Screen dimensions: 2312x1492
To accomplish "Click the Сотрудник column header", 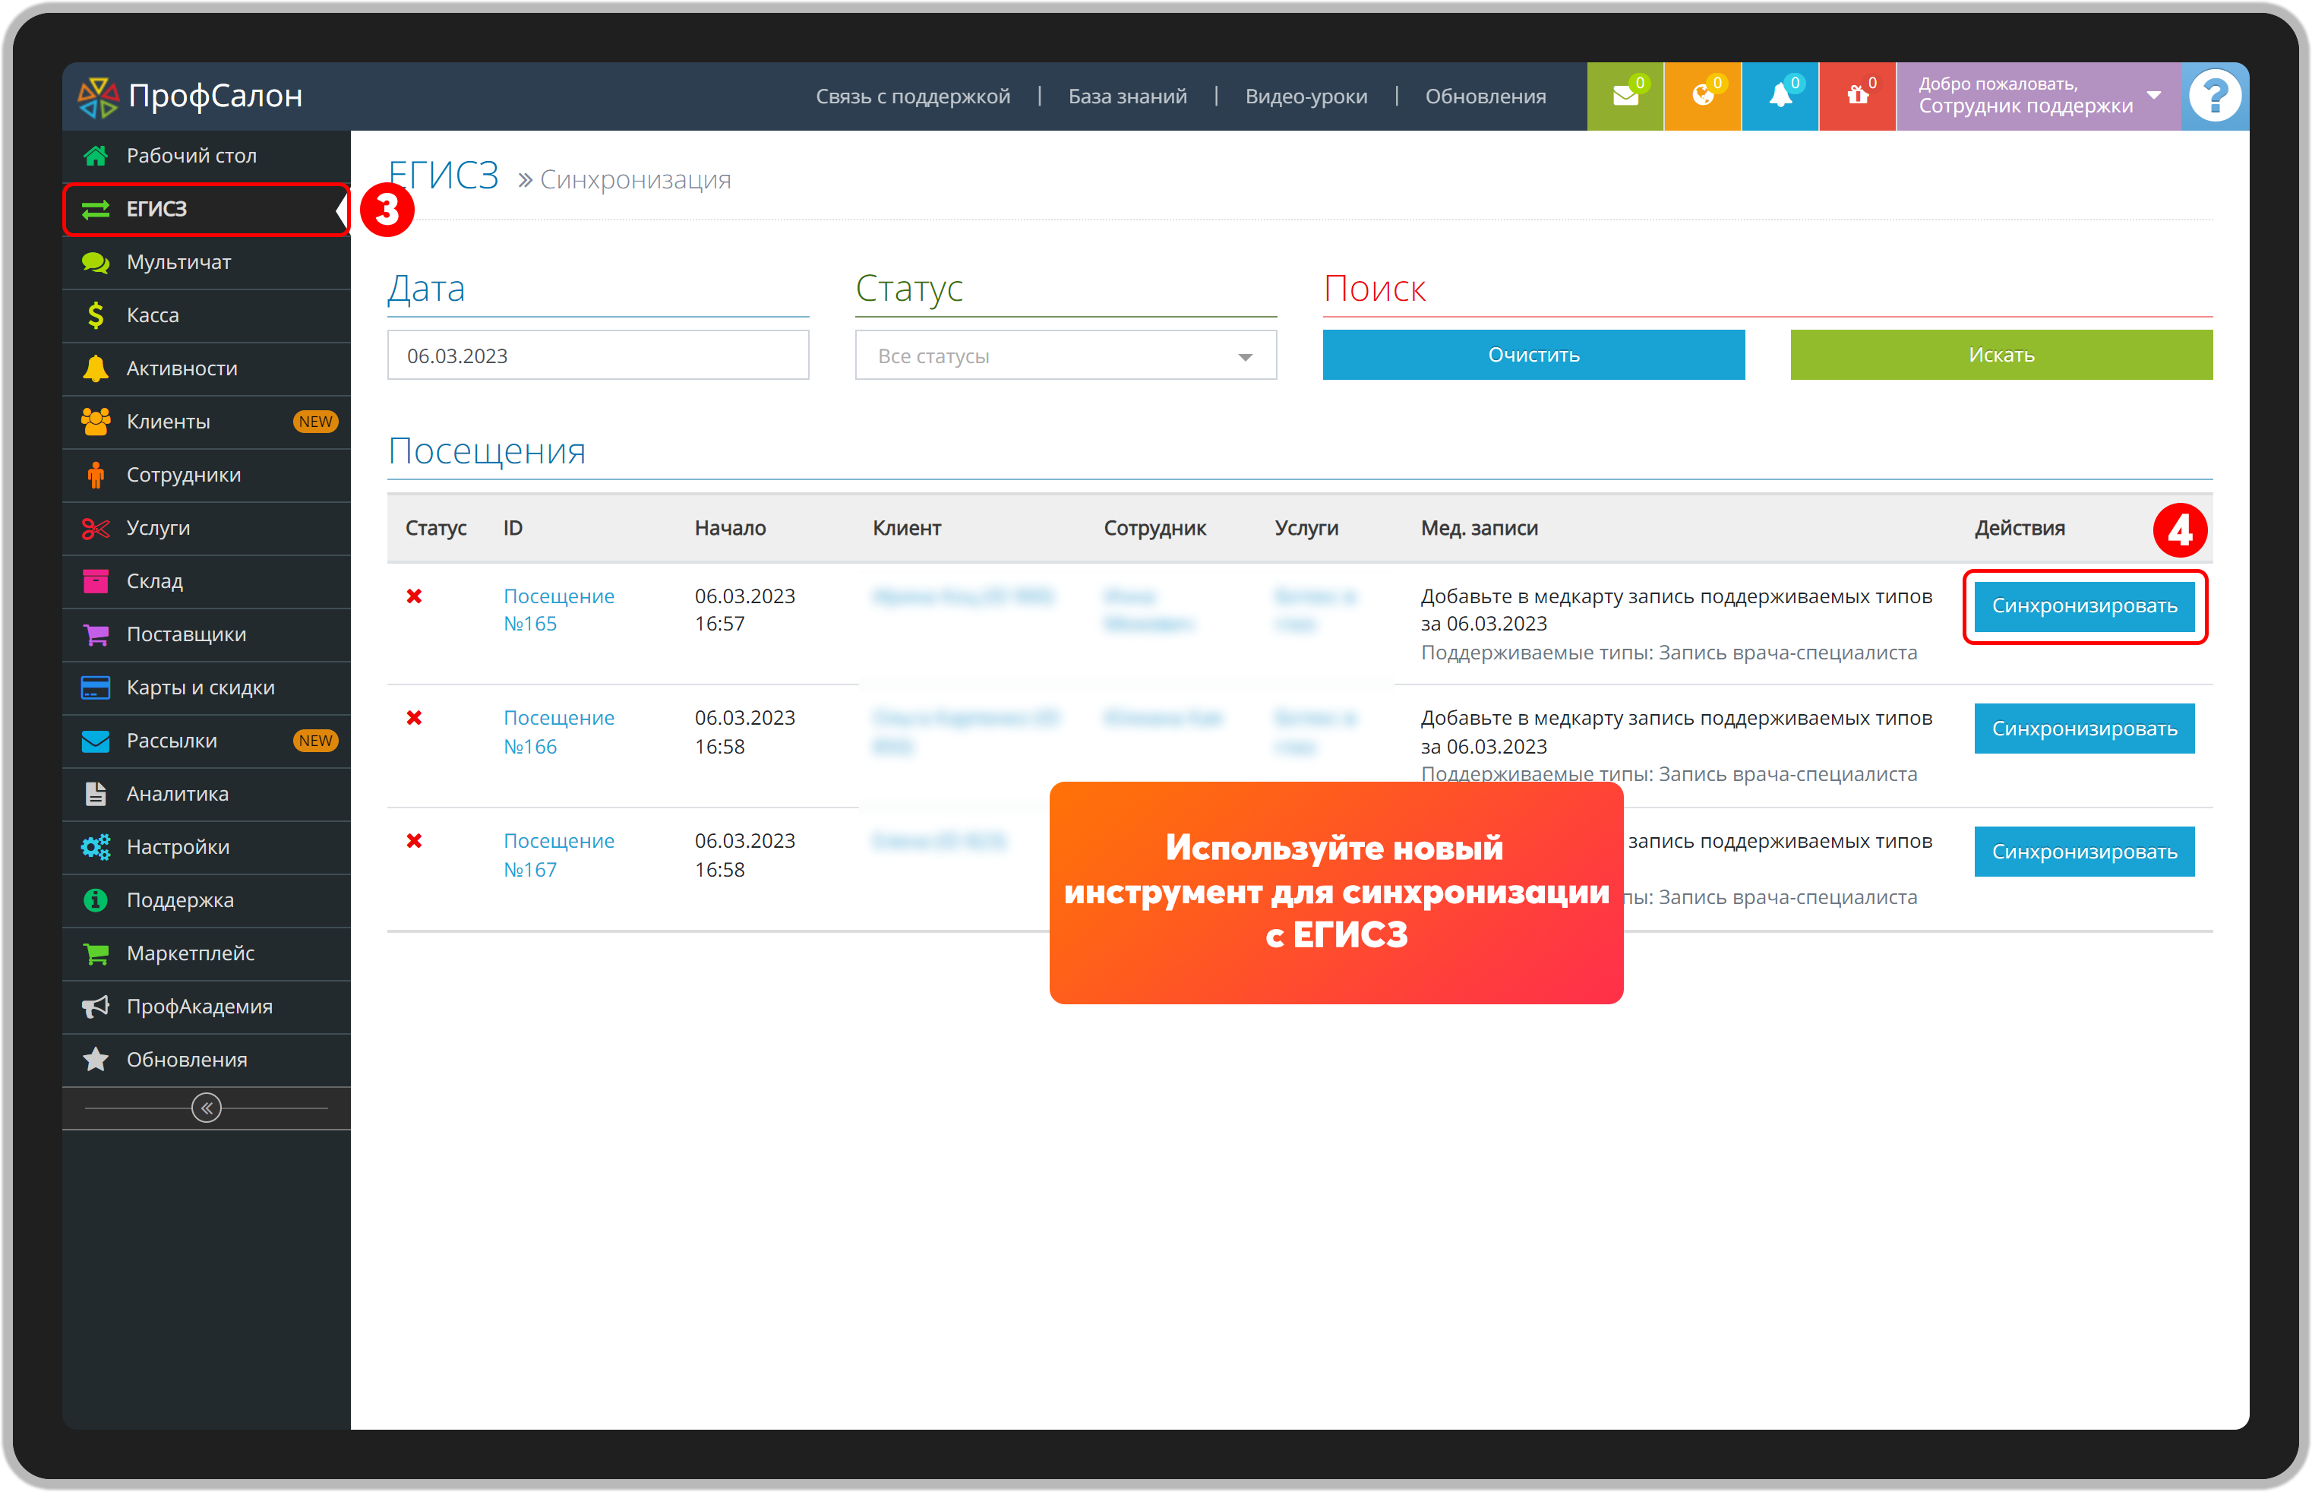I will [1154, 528].
